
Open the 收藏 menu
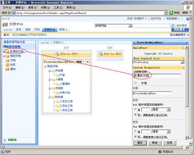tap(46, 8)
